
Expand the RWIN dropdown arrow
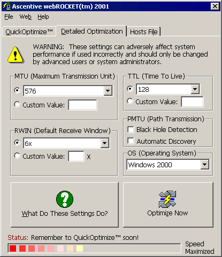[105, 143]
